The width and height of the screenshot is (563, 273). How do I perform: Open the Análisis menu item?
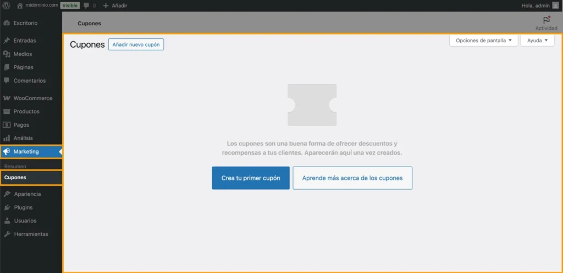click(x=31, y=138)
